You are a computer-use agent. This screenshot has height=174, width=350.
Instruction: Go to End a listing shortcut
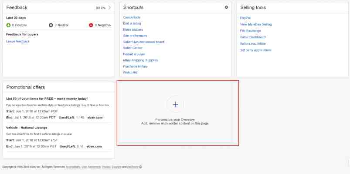click(x=132, y=23)
